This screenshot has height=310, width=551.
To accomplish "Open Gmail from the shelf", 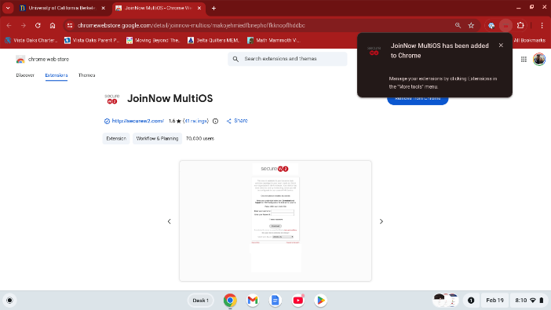I will tap(253, 301).
